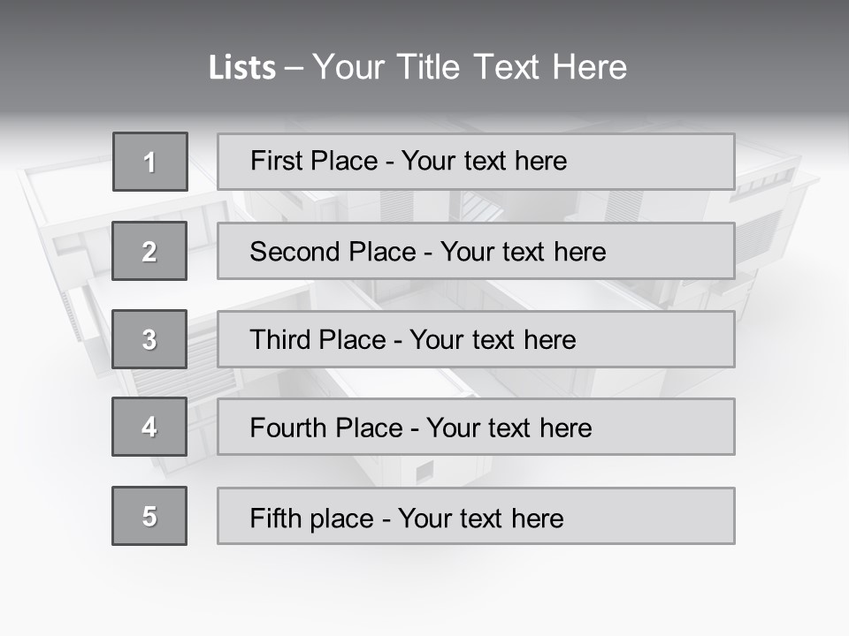The width and height of the screenshot is (849, 636).
Task: Select the number 2 square
Action: pyautogui.click(x=149, y=251)
